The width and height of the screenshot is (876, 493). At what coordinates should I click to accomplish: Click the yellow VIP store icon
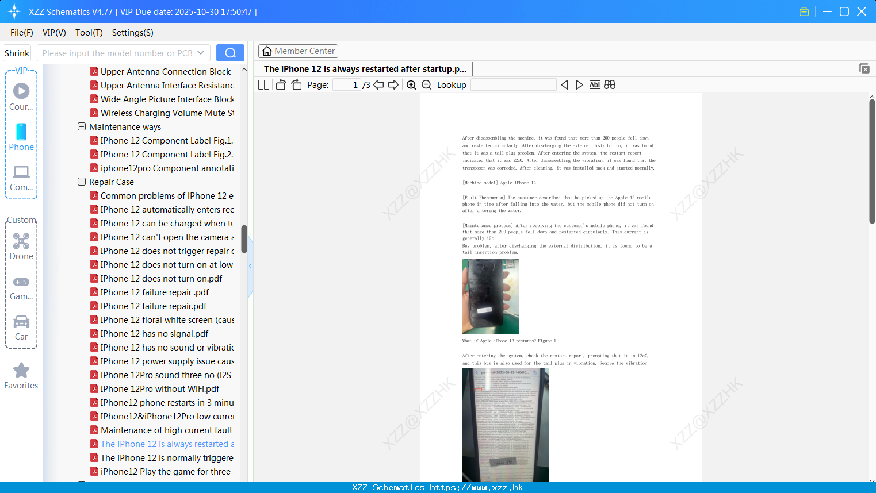tap(804, 11)
